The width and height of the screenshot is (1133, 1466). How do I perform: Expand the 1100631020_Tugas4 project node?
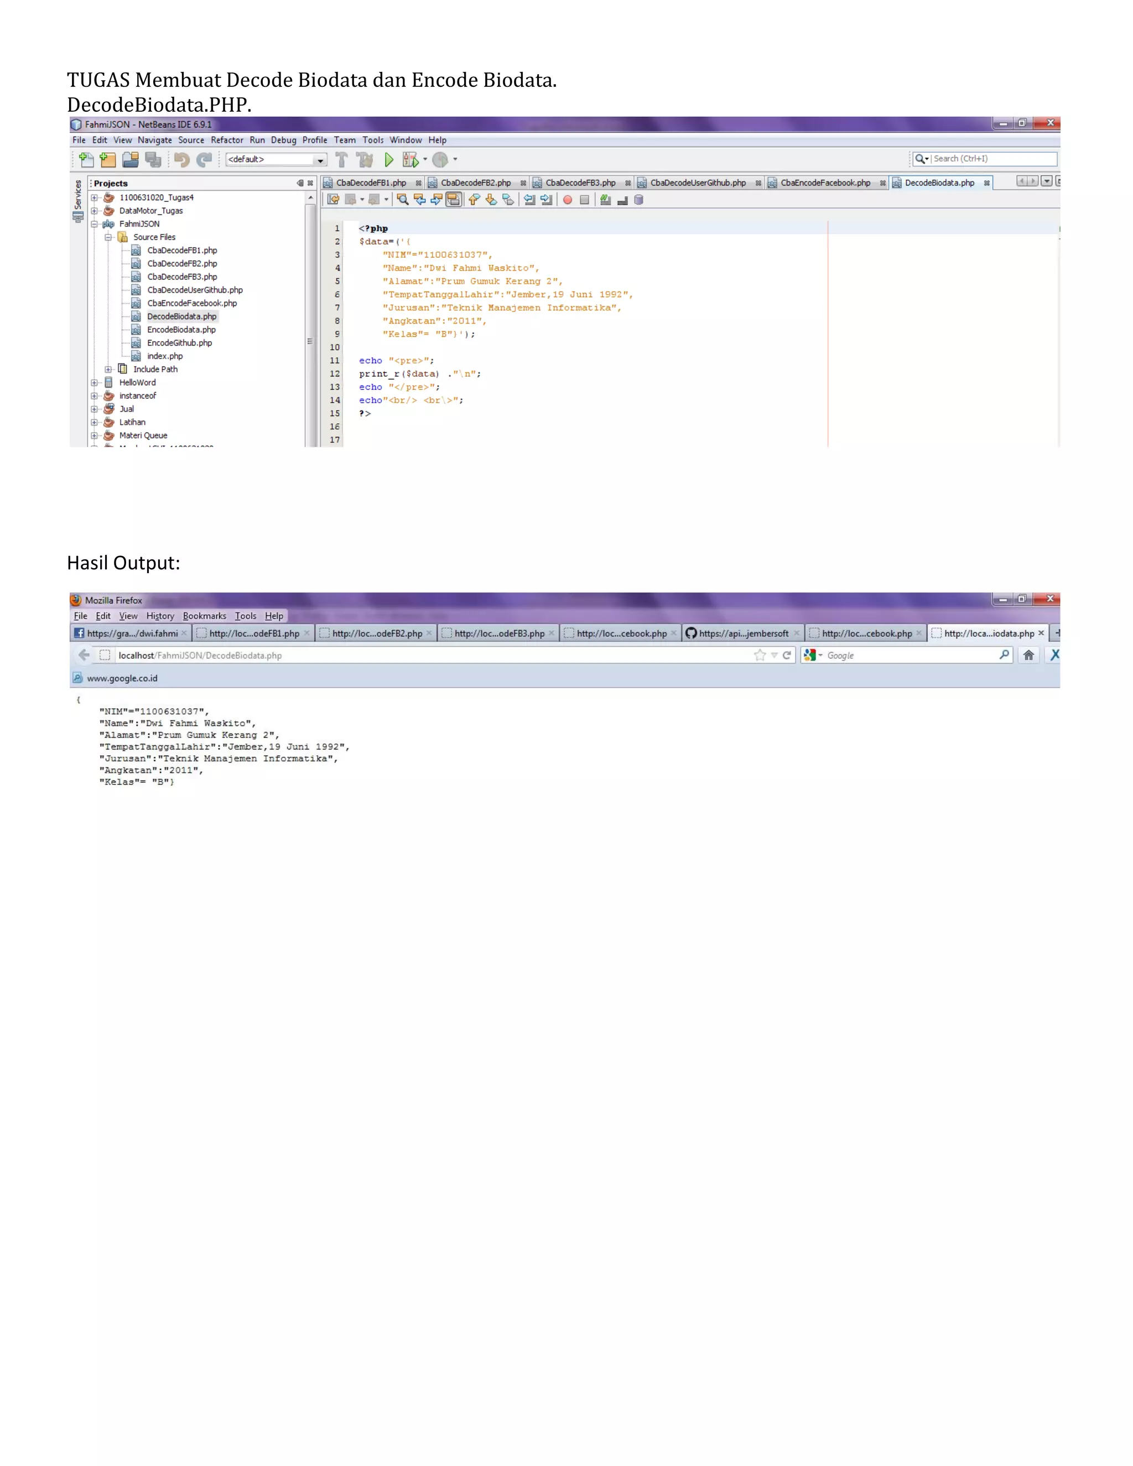pyautogui.click(x=95, y=197)
